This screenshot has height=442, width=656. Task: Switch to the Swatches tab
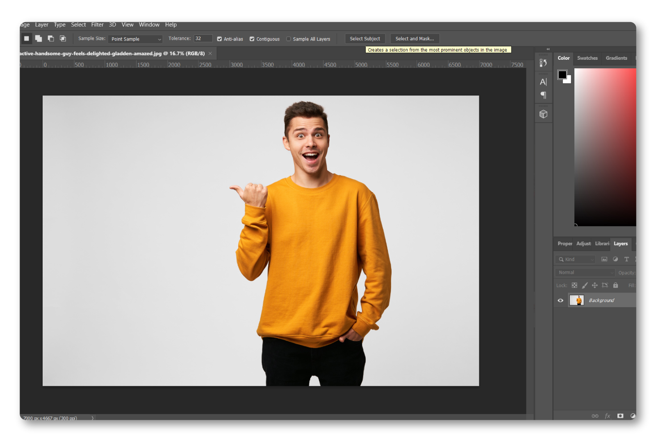[x=587, y=58]
